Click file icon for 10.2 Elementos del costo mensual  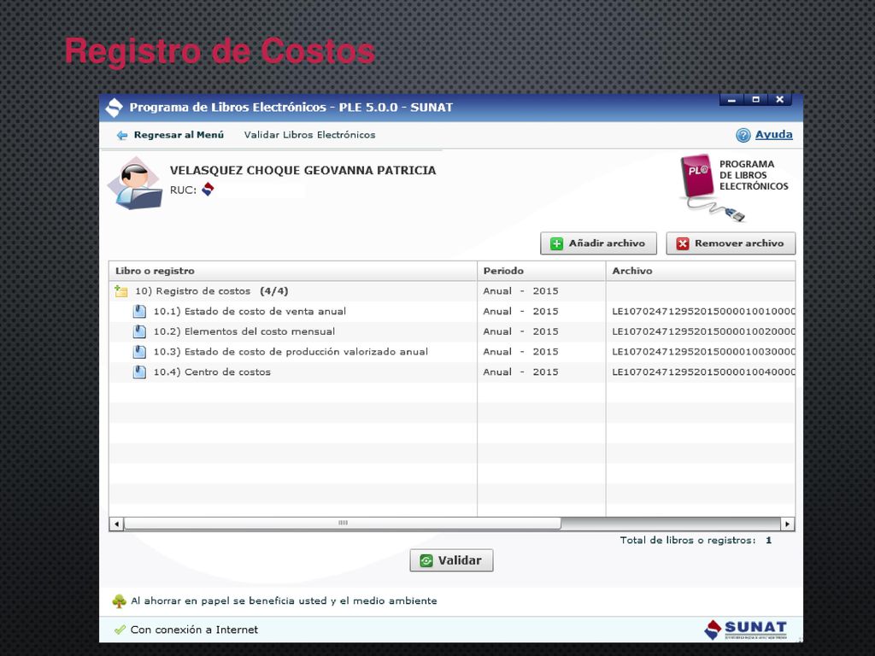click(139, 332)
